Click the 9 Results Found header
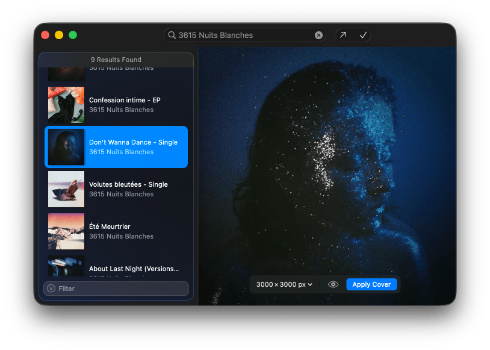Viewport: 490px width, 350px height. [x=116, y=60]
